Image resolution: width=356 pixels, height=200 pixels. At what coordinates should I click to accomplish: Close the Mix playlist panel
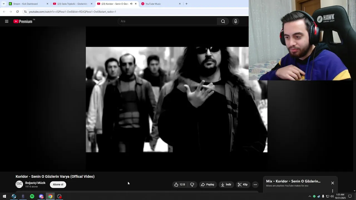pyautogui.click(x=333, y=183)
